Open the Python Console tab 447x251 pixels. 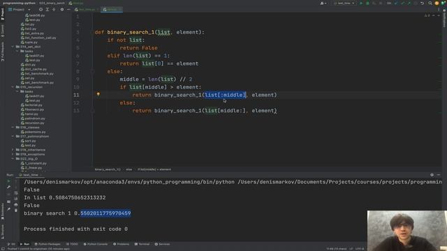(96, 244)
